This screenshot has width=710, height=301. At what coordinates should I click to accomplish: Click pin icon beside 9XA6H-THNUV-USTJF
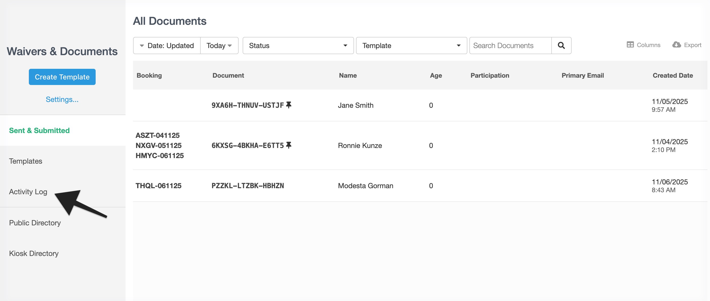pos(288,105)
